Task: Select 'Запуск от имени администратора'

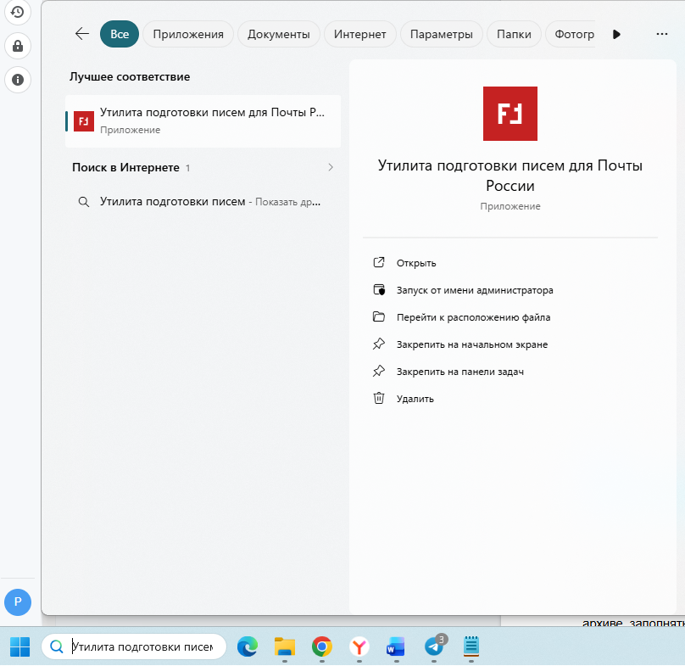Action: click(x=474, y=290)
